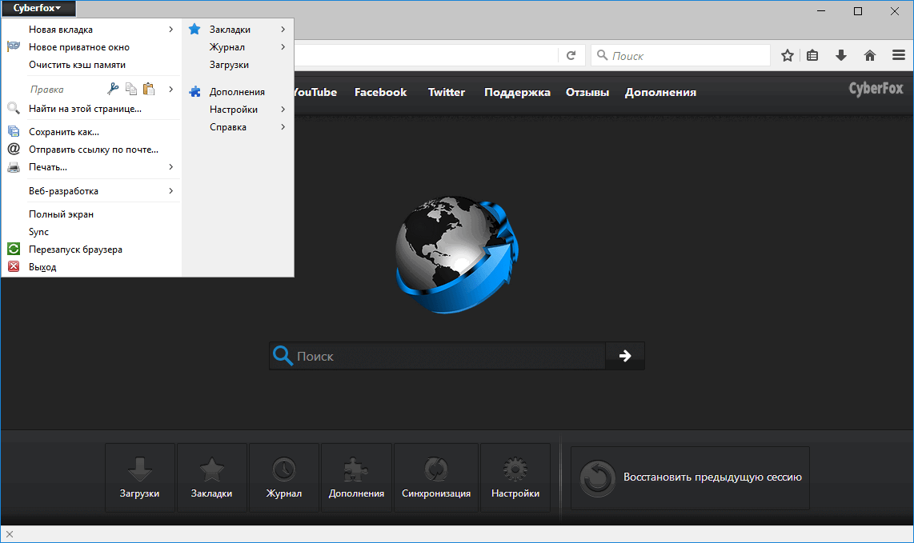The image size is (914, 543).
Task: Open downloads arrow icon in toolbar
Action: coord(841,55)
